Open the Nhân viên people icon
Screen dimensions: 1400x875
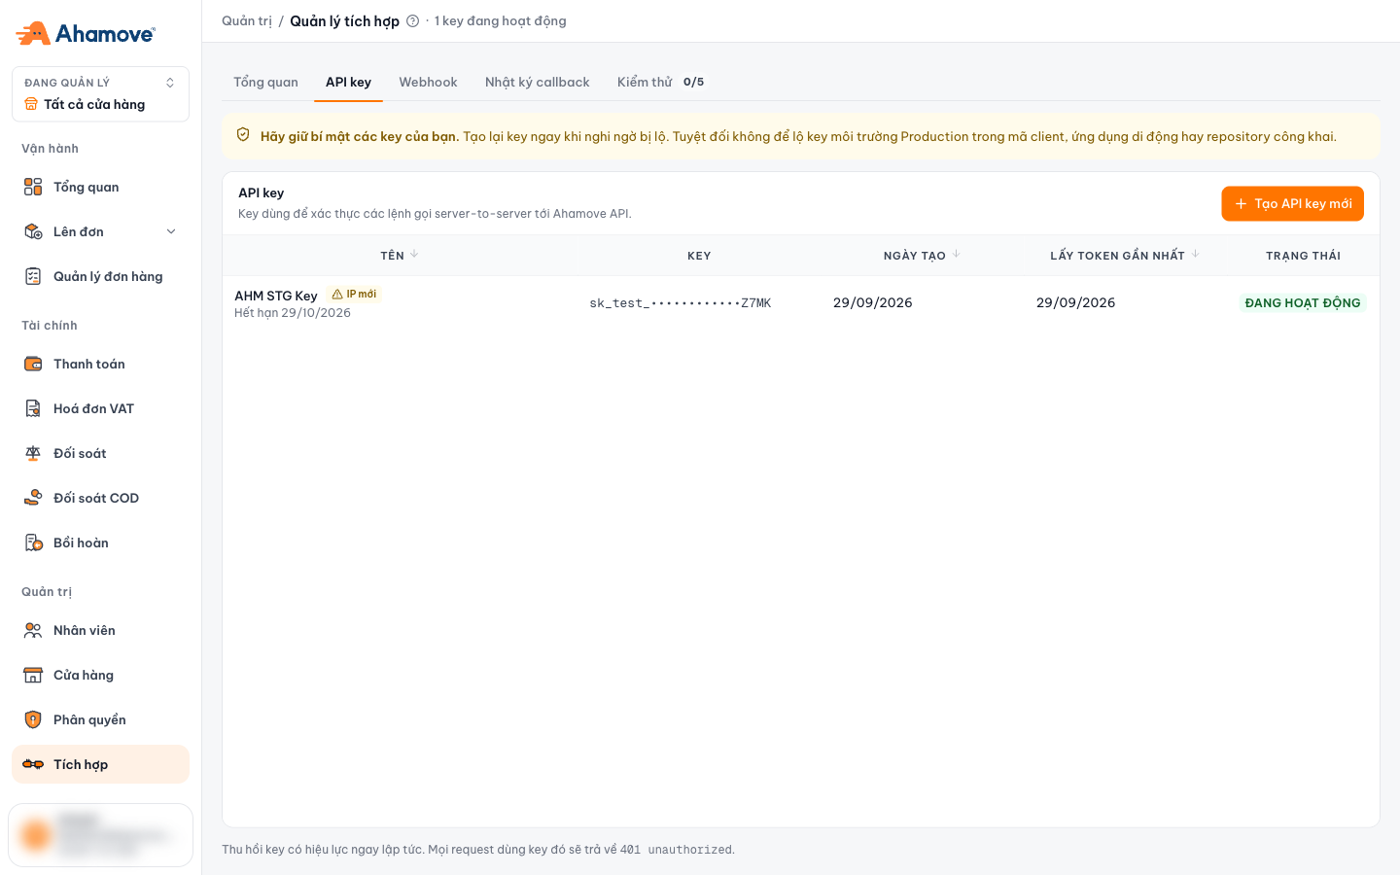[x=33, y=630]
